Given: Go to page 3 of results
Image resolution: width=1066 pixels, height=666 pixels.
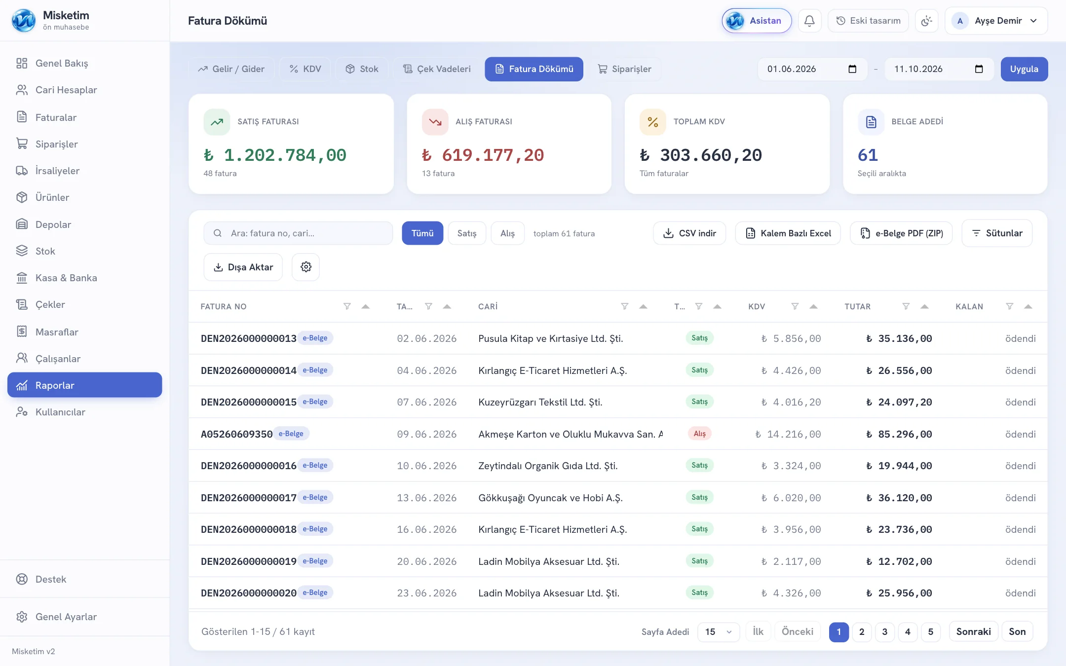Looking at the screenshot, I should [884, 632].
